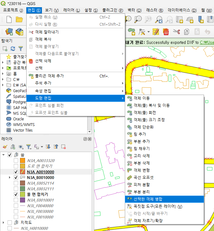Click the Modify attributes pencil icon

pos(156,32)
